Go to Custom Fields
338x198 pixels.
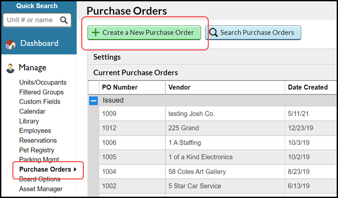tap(40, 101)
